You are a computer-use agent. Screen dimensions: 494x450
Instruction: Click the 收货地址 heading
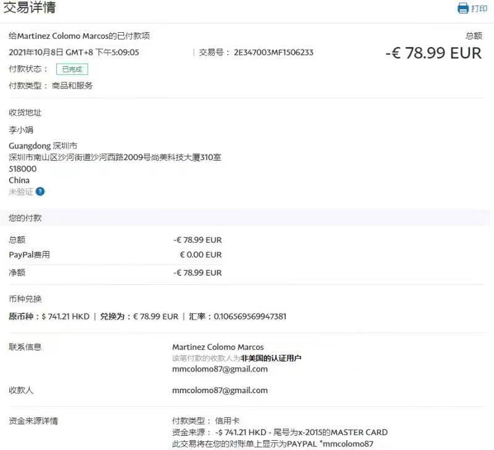click(x=25, y=112)
